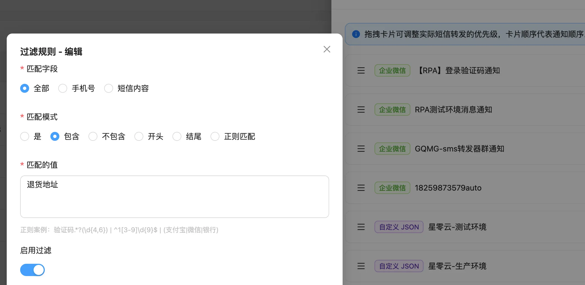Click the drag handle beside 星零云-测试环境

361,227
